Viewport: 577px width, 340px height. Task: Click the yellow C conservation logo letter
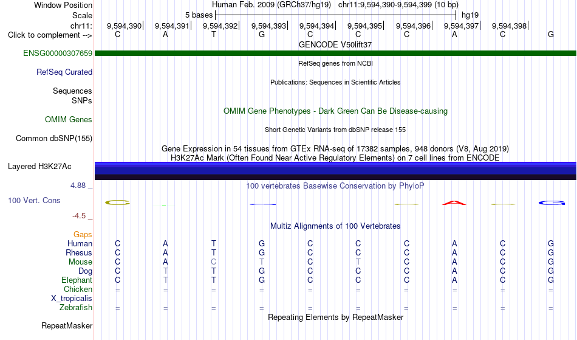[x=117, y=203]
